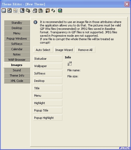Click the green refresh arrows toolbar icon
The width and height of the screenshot is (131, 150).
53,11
